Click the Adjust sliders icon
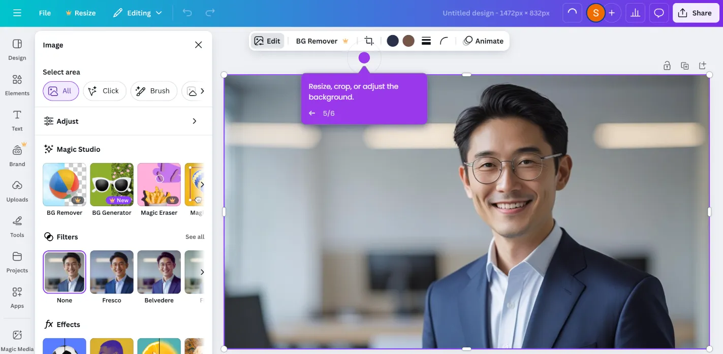Screen dimensions: 723x354 [49, 121]
